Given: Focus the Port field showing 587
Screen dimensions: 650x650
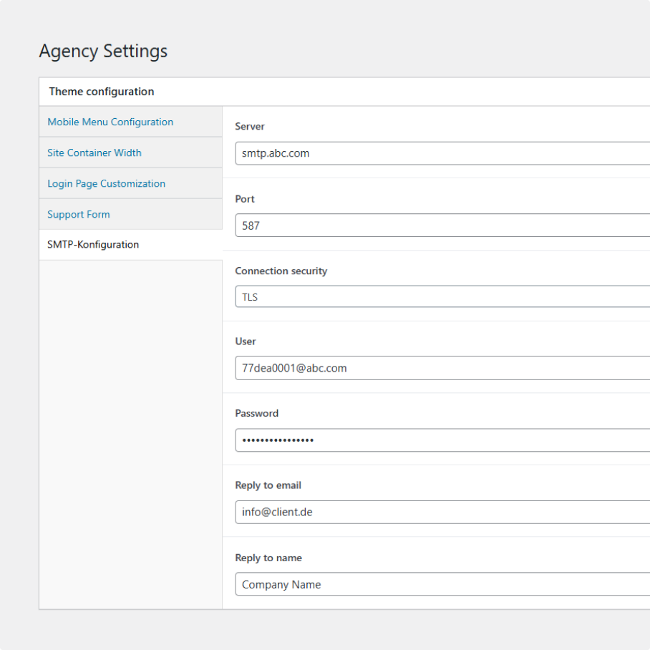Looking at the screenshot, I should (442, 225).
